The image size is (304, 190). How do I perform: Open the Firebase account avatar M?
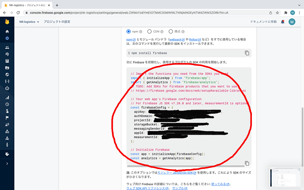[292, 22]
